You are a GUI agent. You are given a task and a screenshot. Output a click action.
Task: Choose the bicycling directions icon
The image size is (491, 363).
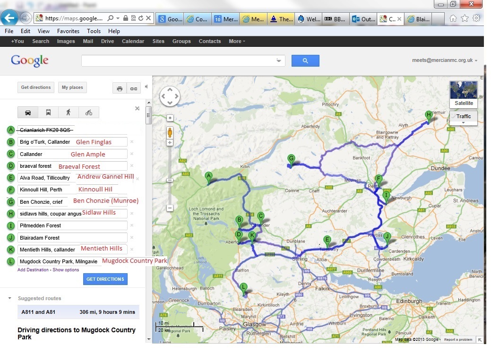click(x=89, y=112)
